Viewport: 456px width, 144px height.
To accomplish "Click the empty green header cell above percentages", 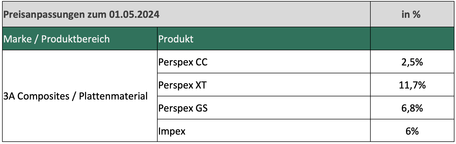I will [412, 39].
